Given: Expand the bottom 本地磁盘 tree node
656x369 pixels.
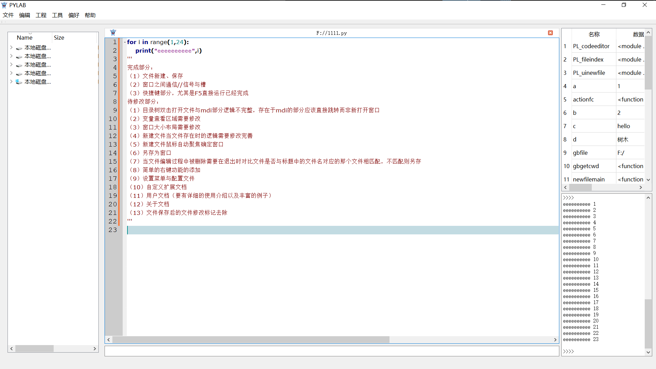Looking at the screenshot, I should coord(11,82).
